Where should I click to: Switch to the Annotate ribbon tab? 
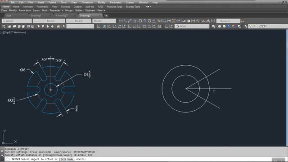28,7
